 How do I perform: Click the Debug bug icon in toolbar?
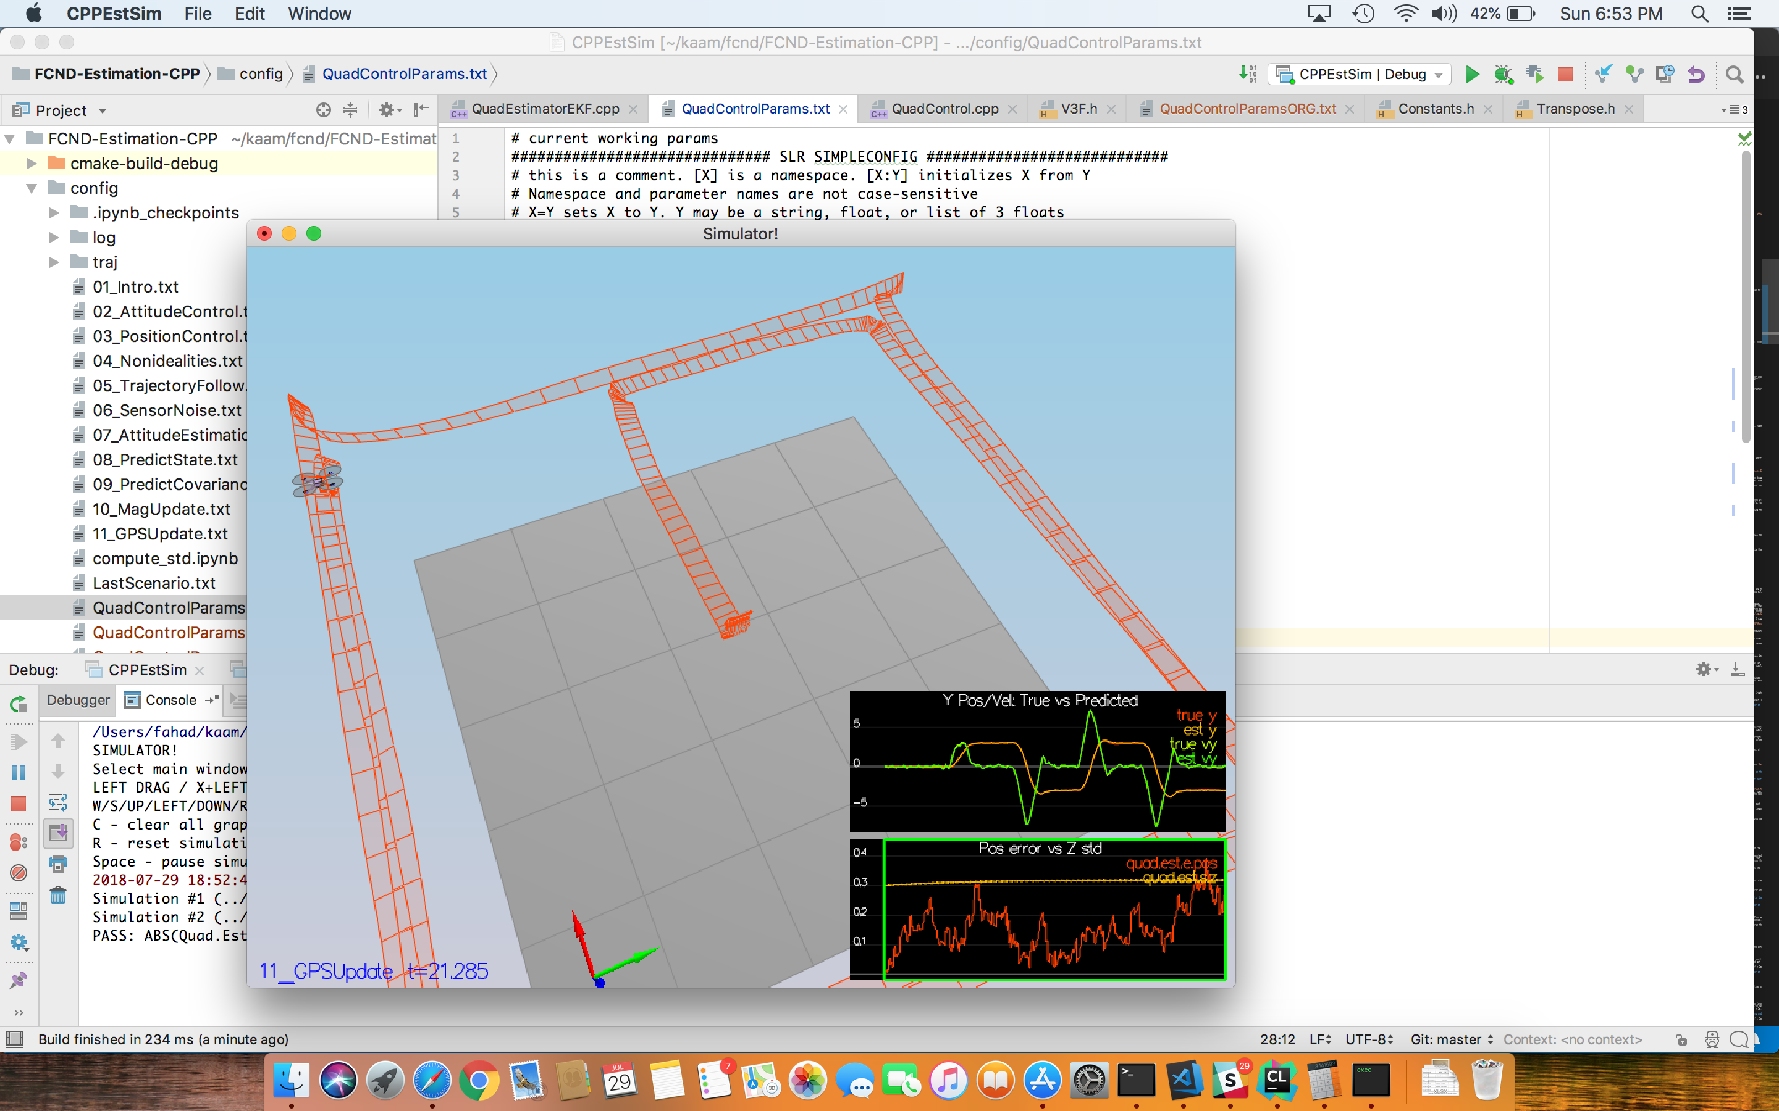[x=1503, y=74]
